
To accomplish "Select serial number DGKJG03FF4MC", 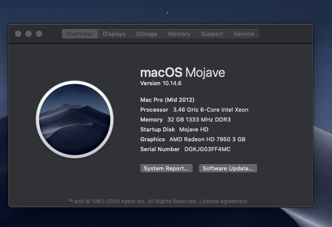I will click(x=207, y=149).
